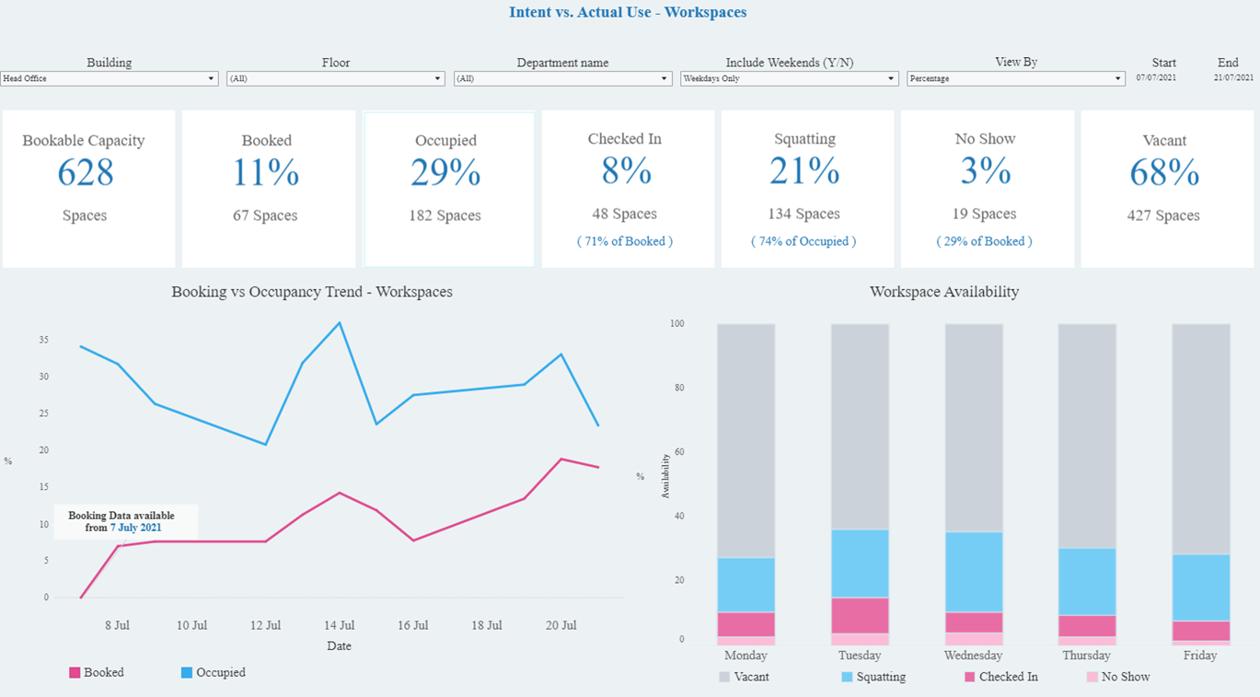This screenshot has width=1260, height=697.
Task: Click the 7 July 2021 link in the annotation
Action: (x=134, y=528)
